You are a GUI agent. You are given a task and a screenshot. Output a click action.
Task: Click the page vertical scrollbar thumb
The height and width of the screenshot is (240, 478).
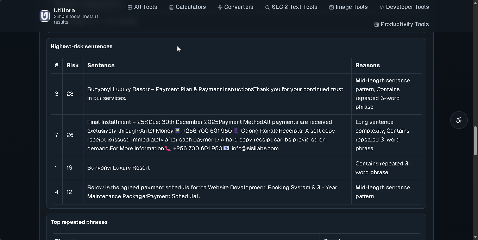pos(475,141)
